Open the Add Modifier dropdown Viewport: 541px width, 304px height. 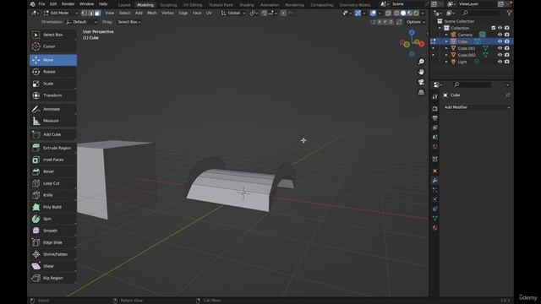477,107
